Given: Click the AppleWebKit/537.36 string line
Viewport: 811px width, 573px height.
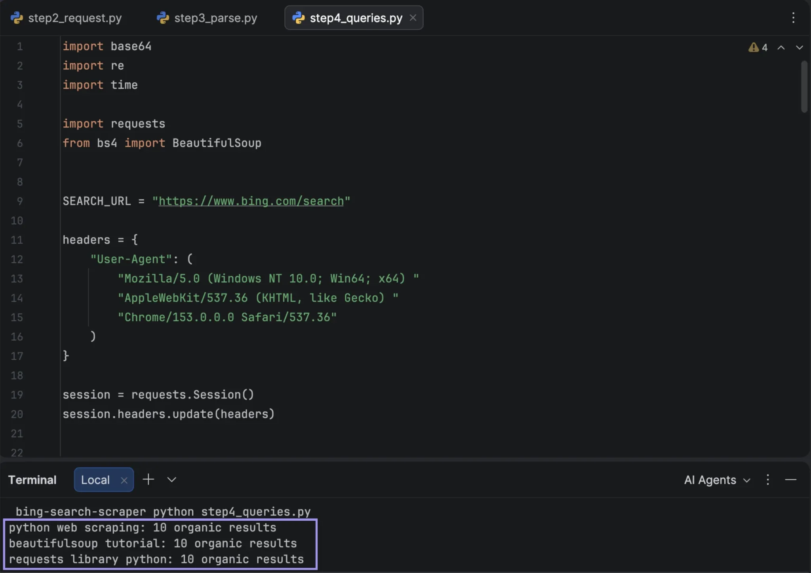Looking at the screenshot, I should (258, 298).
